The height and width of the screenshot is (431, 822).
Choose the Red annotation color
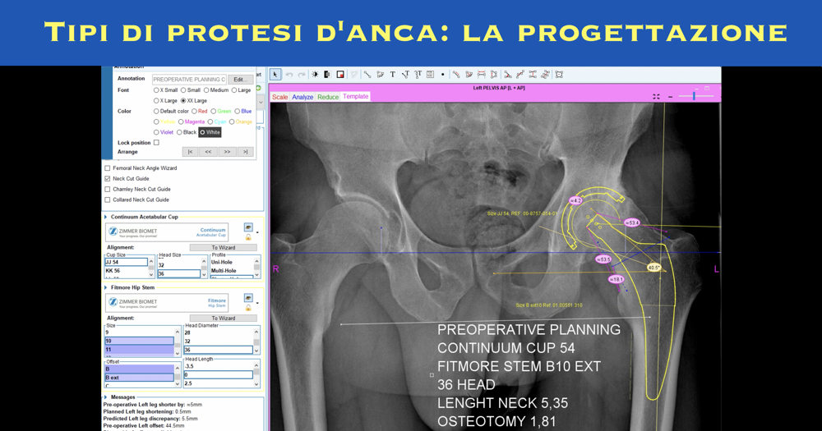click(x=195, y=111)
